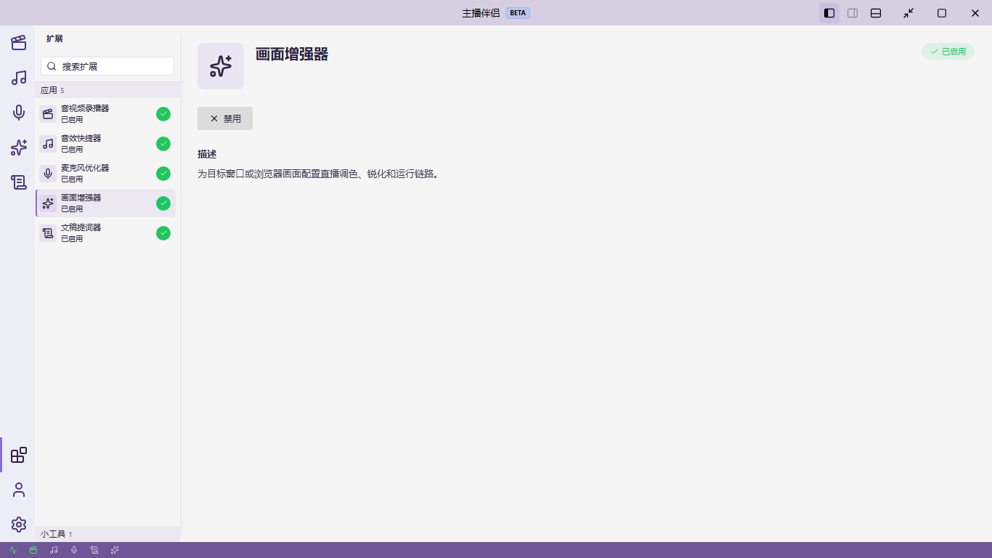Open the music note panel in activity bar
The image size is (992, 558).
tap(19, 78)
